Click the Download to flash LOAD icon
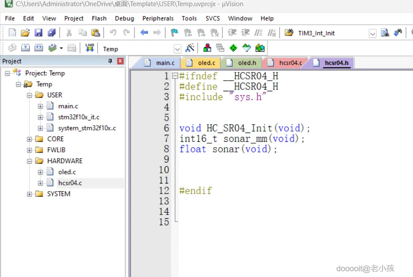Viewport: 413px width, 277px height. pyautogui.click(x=90, y=48)
